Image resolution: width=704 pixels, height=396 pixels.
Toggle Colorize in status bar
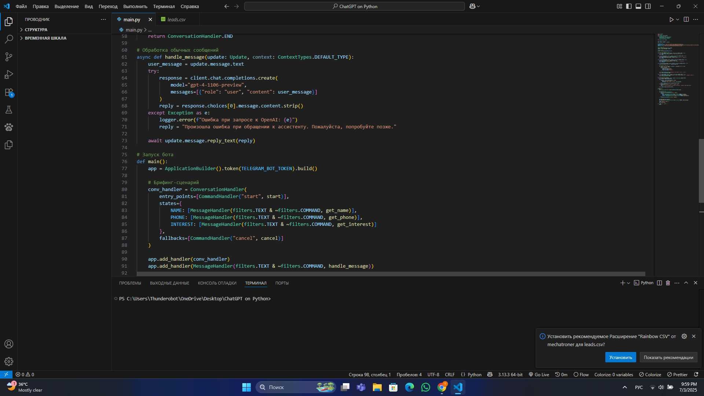650,374
